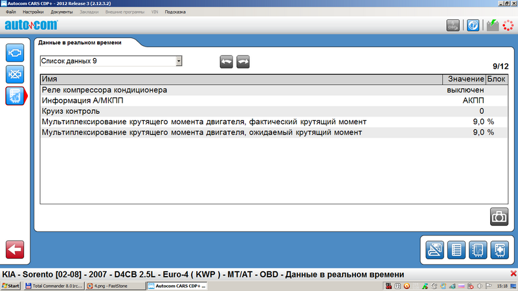Click the 9/12 page counter
This screenshot has height=291, width=518.
pos(501,67)
